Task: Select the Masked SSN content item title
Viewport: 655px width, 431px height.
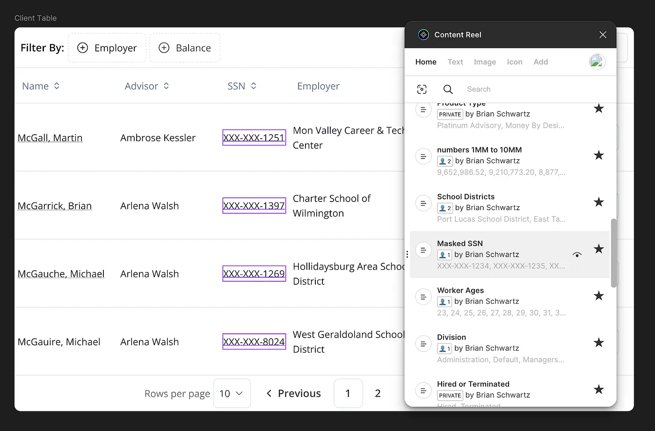Action: tap(460, 244)
